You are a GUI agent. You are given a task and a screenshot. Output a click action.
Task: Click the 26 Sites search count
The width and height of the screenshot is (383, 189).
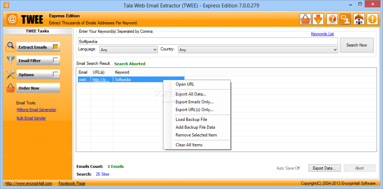pos(103,174)
